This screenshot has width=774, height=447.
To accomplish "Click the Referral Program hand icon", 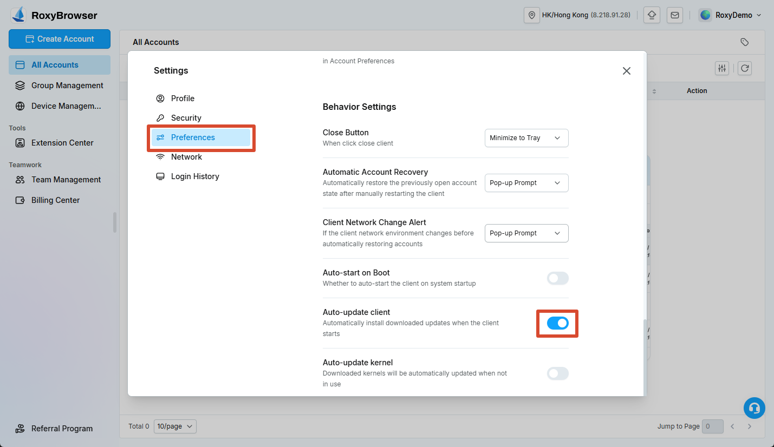I will (x=20, y=429).
